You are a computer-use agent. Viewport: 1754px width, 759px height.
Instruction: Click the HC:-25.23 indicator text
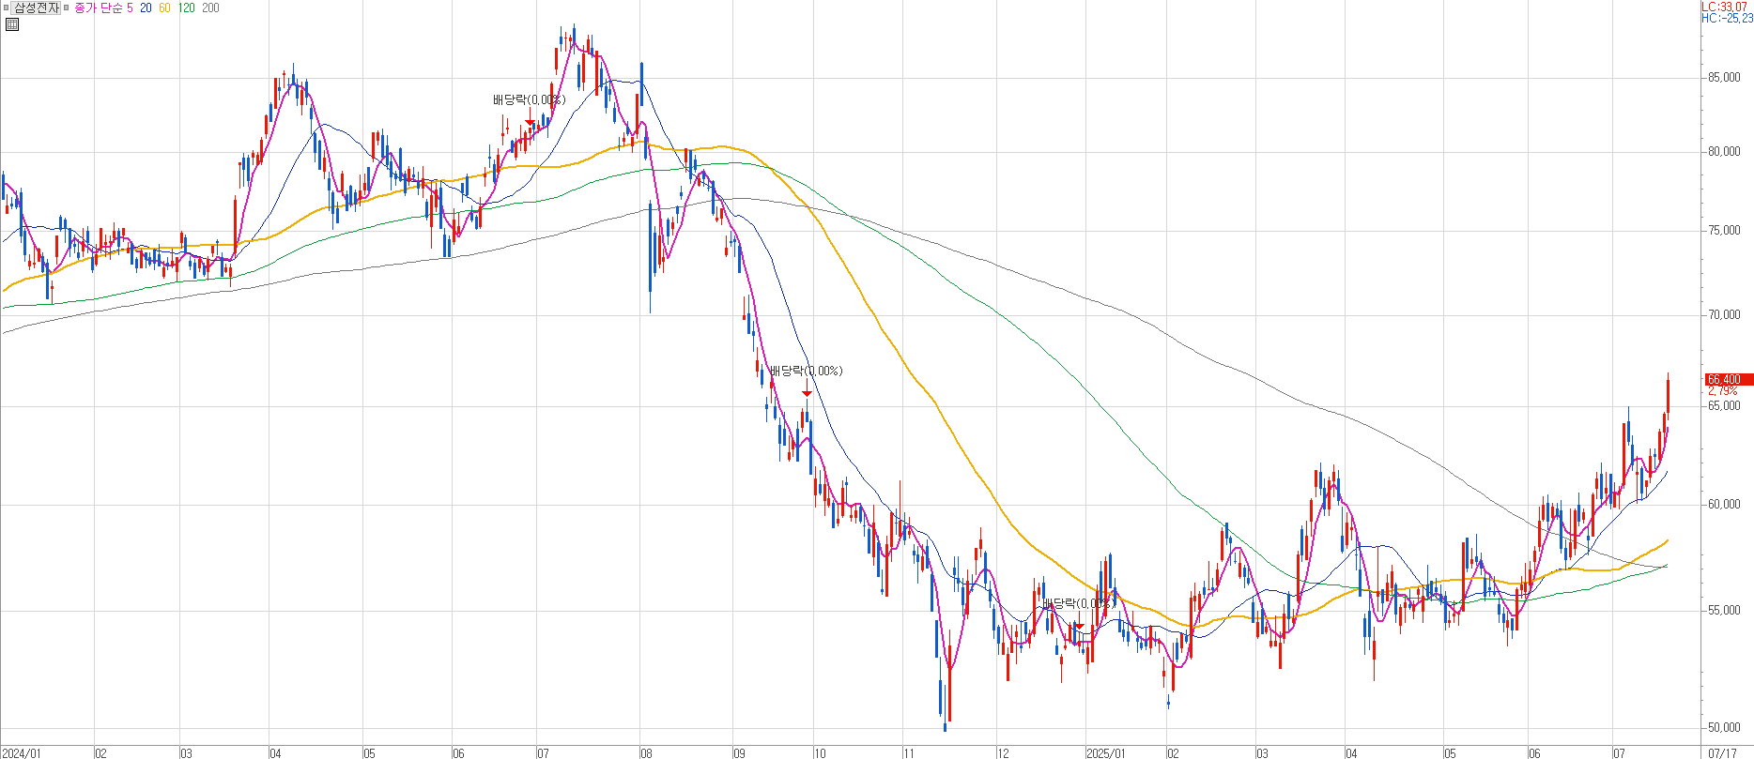[1726, 19]
